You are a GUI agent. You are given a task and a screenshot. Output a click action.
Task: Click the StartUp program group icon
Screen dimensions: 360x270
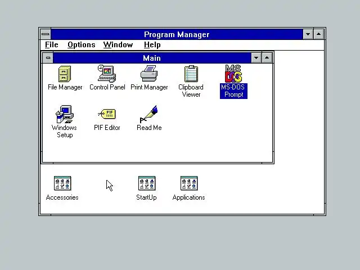point(147,183)
